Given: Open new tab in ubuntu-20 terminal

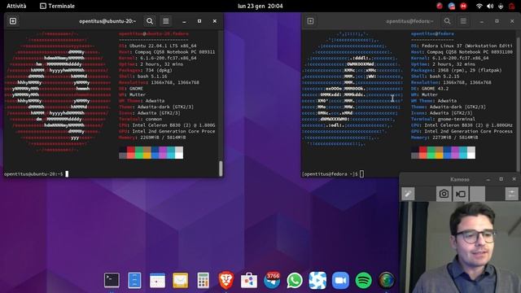Looking at the screenshot, I should pos(13,21).
